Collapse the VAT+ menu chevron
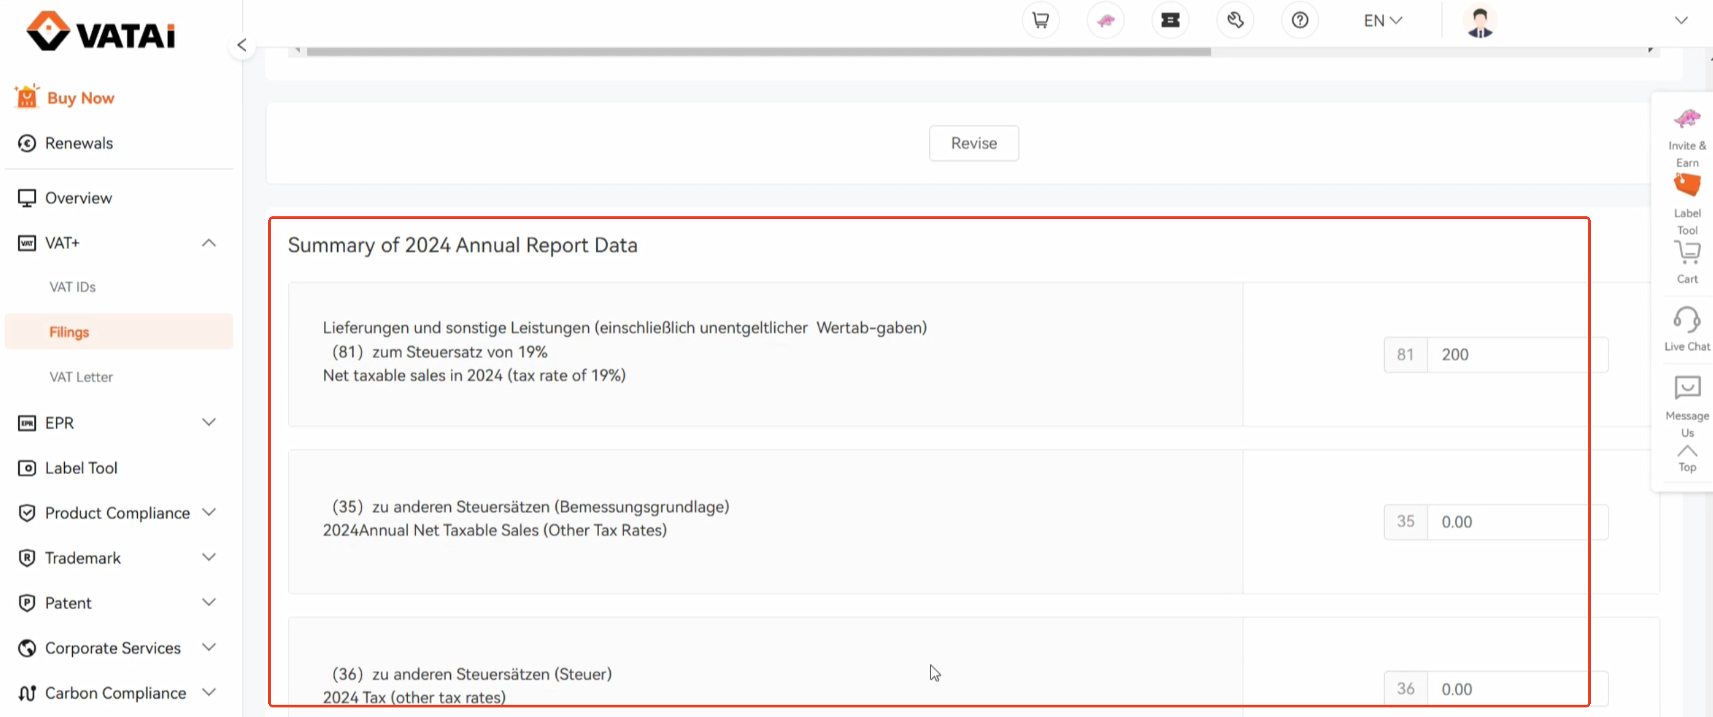This screenshot has width=1713, height=717. [209, 243]
